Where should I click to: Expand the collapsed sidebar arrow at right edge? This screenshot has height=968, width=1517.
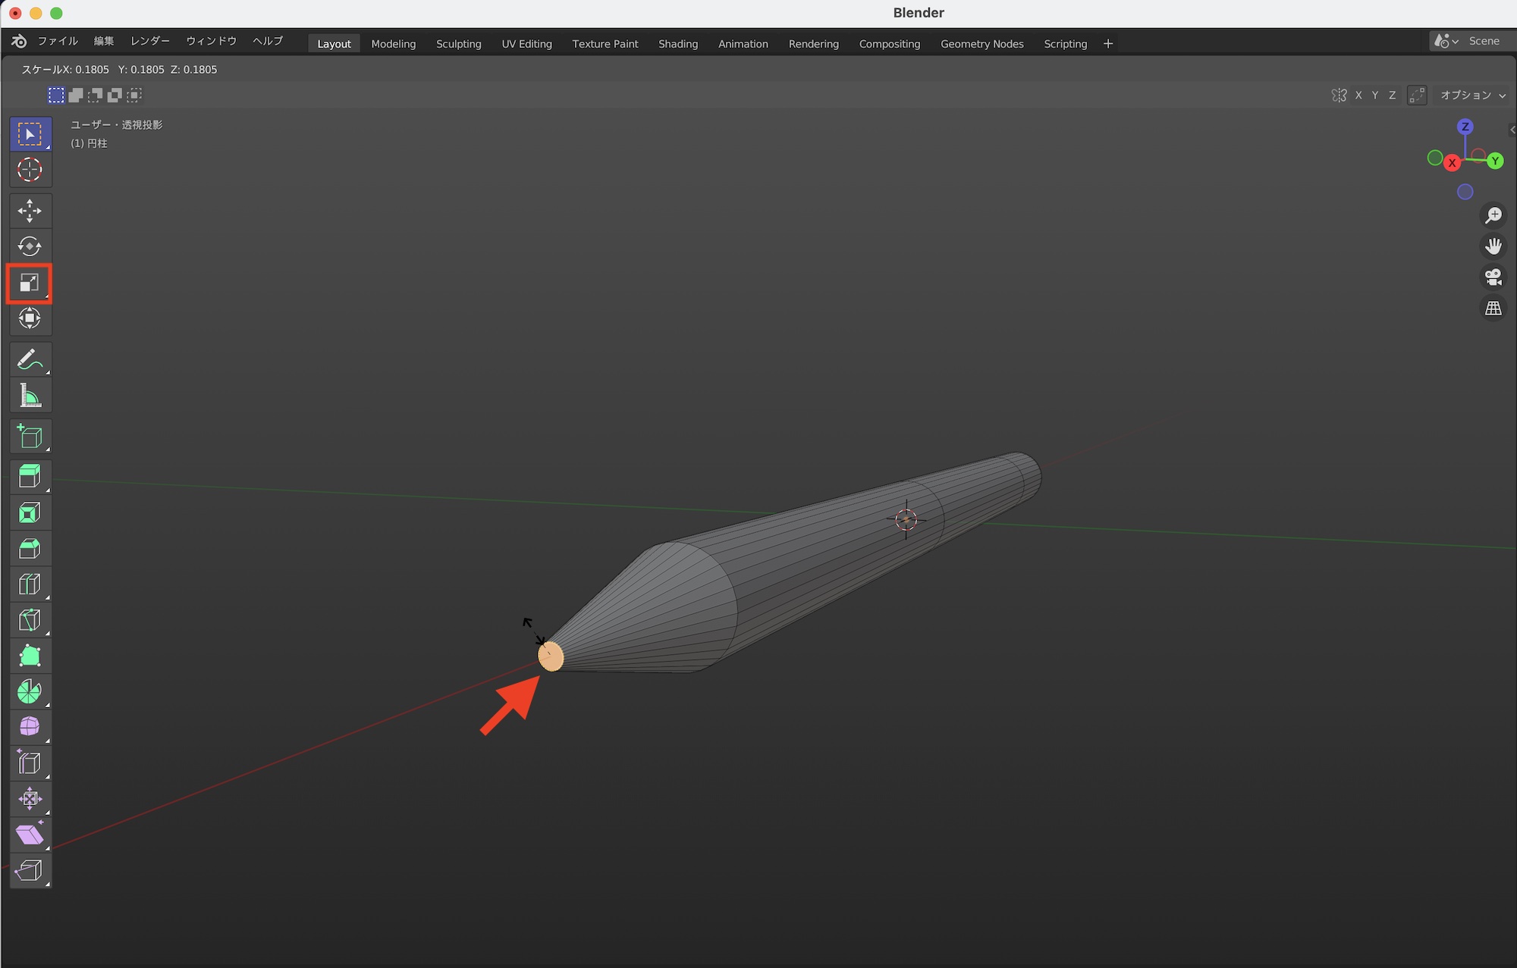pyautogui.click(x=1512, y=130)
